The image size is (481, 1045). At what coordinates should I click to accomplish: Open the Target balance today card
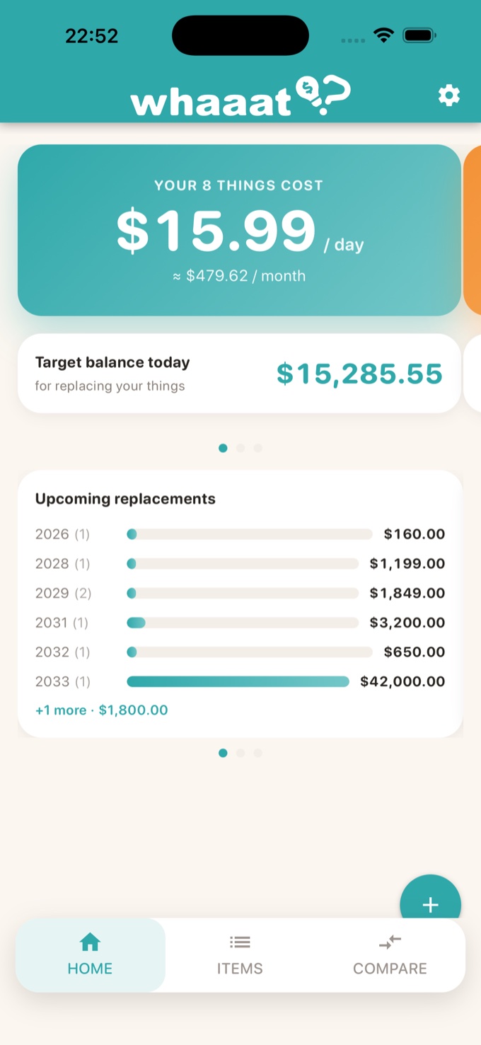239,374
